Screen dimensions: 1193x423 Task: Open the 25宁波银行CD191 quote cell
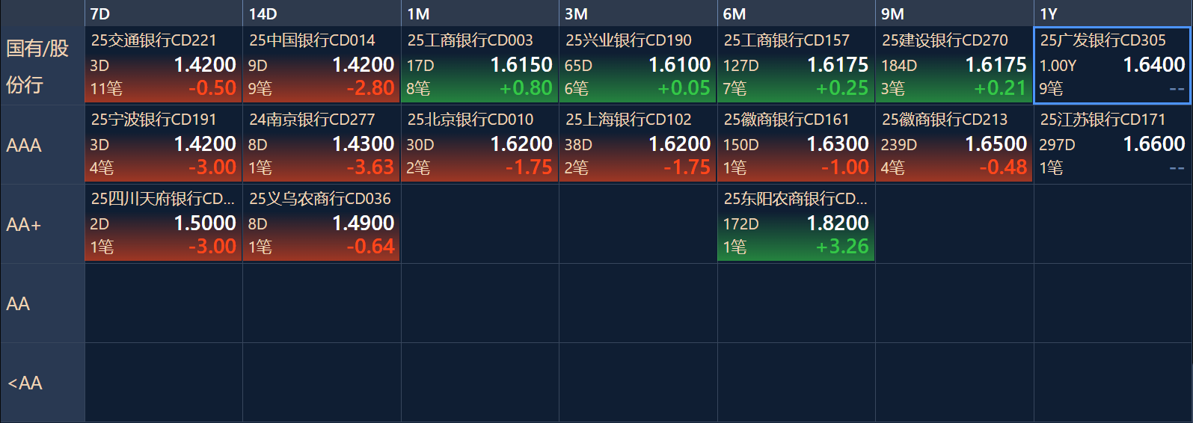[163, 144]
